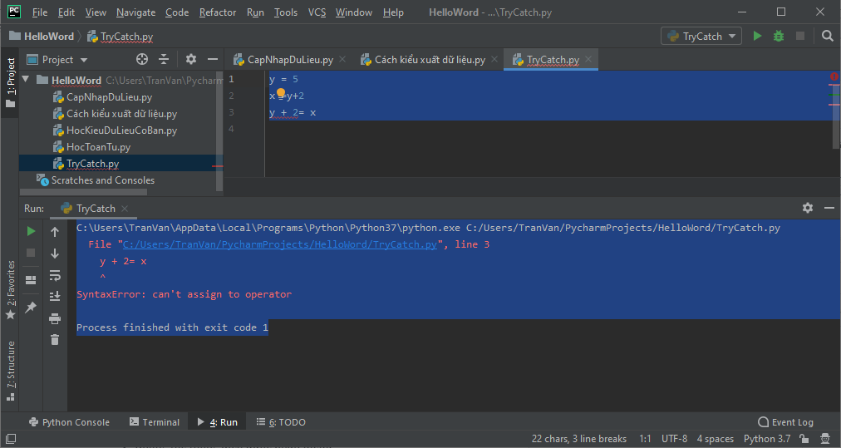Open the TryCatch run configuration dropdown

(701, 36)
